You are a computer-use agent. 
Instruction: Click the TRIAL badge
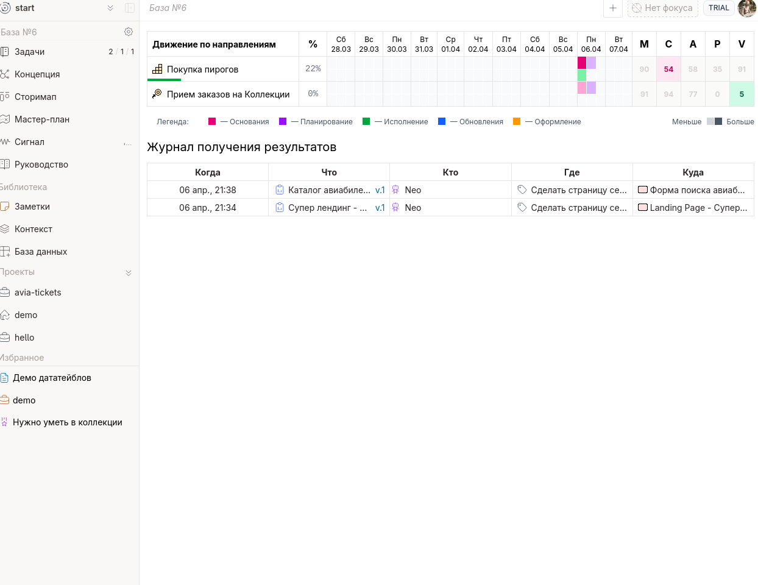click(x=718, y=8)
